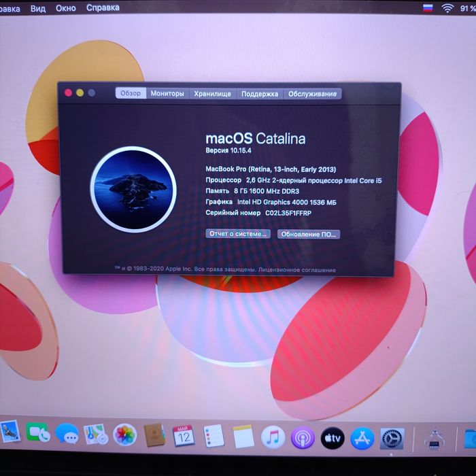Open Calendar showing 12 in Dock
This screenshot has width=476, height=476.
[184, 436]
